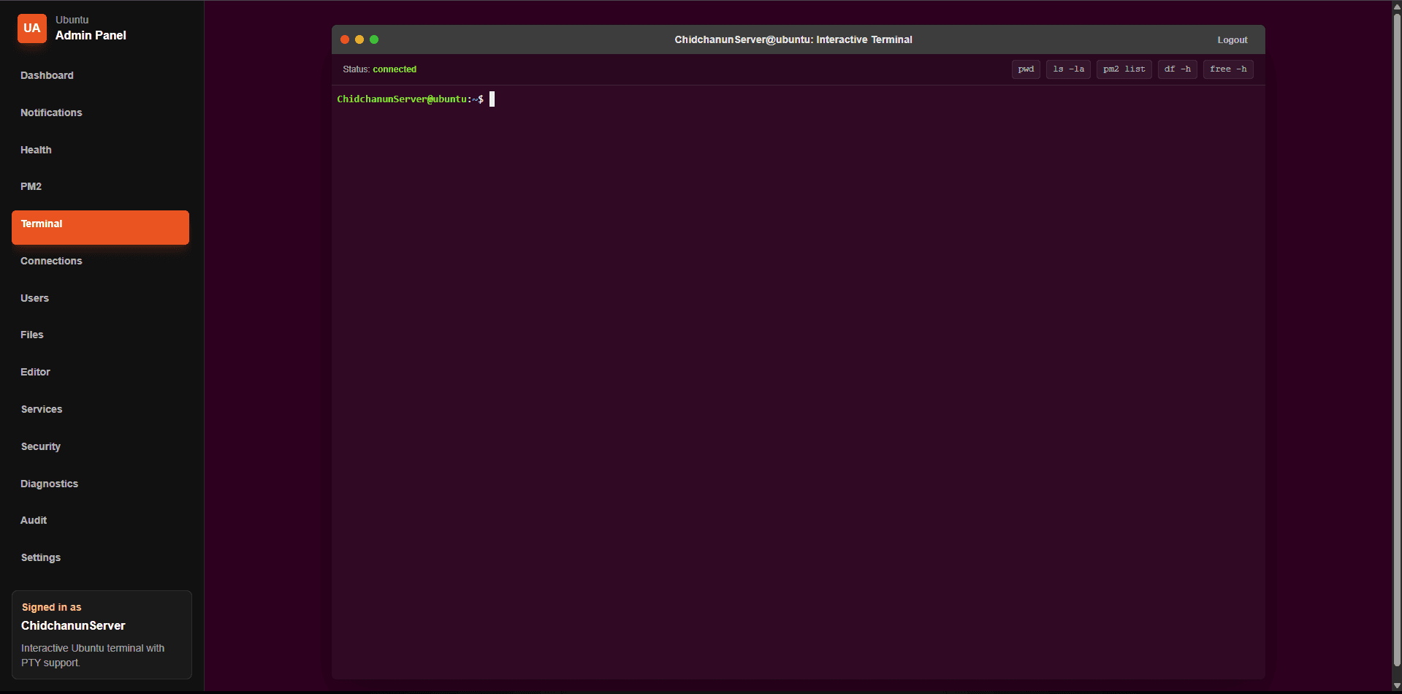
Task: Run the df -h quick command
Action: tap(1177, 69)
